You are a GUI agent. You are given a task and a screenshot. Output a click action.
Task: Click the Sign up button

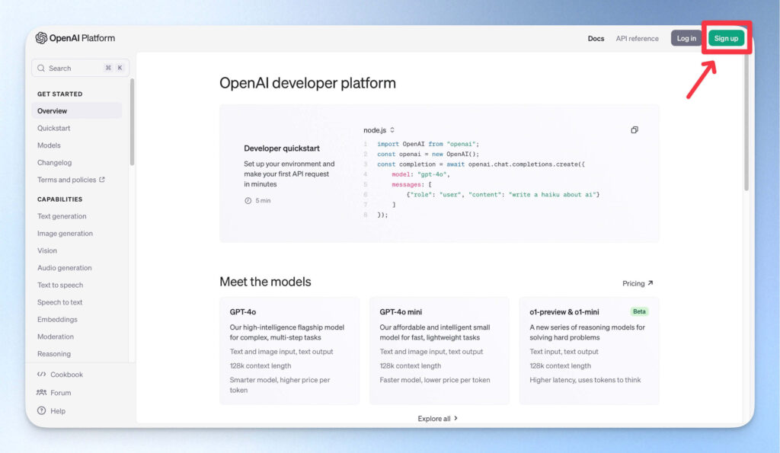pos(726,38)
